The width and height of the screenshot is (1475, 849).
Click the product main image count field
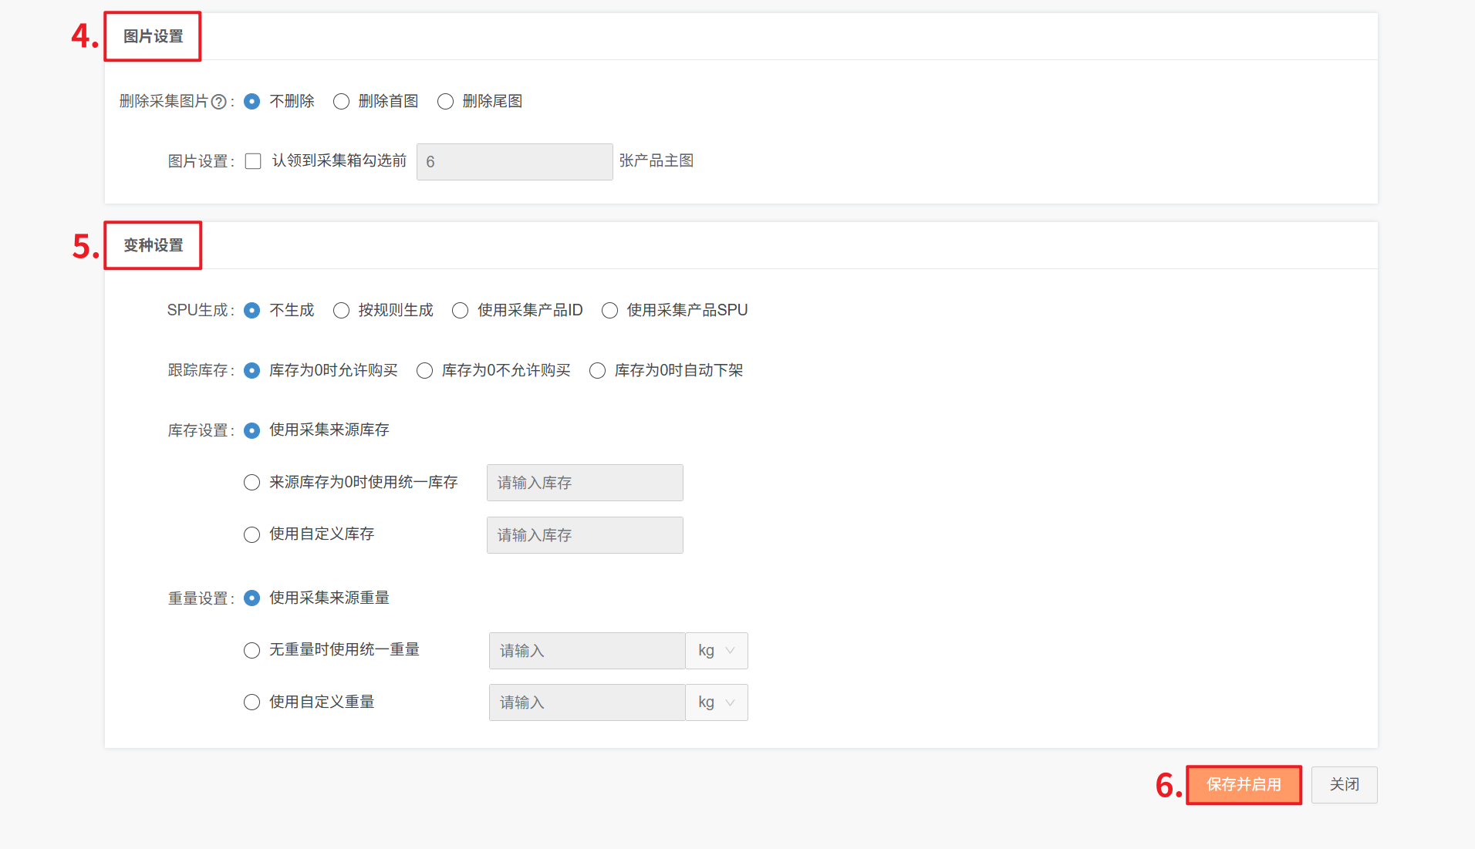pos(514,162)
